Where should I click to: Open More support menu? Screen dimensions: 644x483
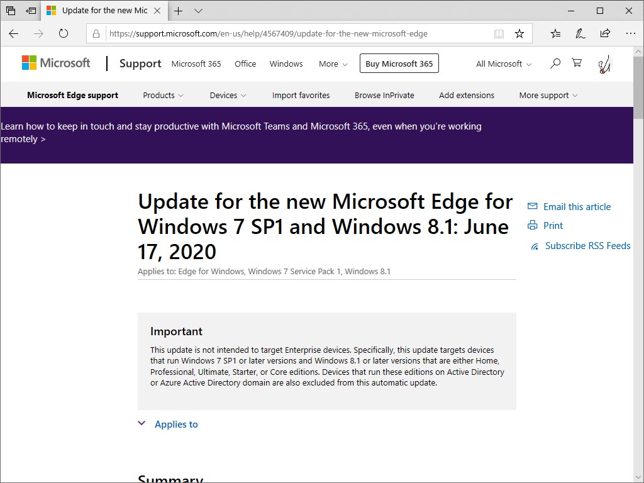pos(547,95)
